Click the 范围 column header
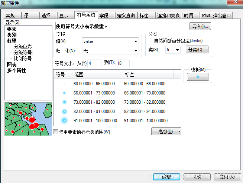This screenshot has width=243, height=183. click(97, 74)
